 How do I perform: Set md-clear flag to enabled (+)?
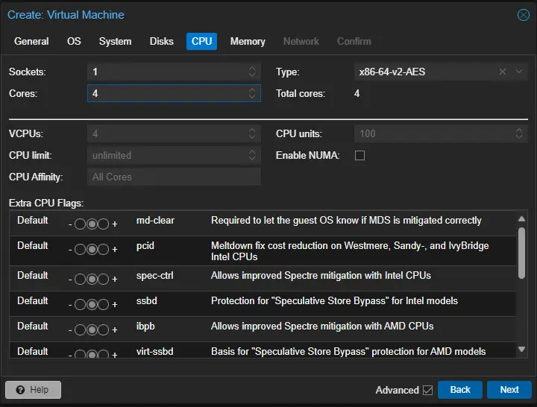coord(104,224)
